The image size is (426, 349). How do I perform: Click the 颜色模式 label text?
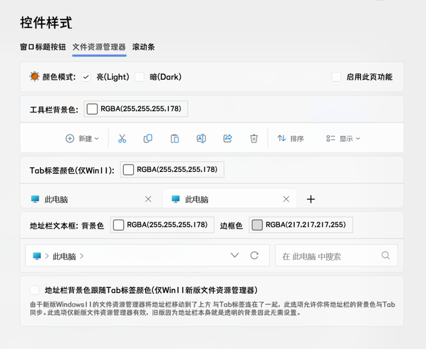pyautogui.click(x=59, y=77)
